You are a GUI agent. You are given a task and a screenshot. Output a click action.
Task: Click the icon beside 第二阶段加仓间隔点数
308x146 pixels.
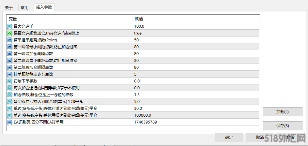10,67
